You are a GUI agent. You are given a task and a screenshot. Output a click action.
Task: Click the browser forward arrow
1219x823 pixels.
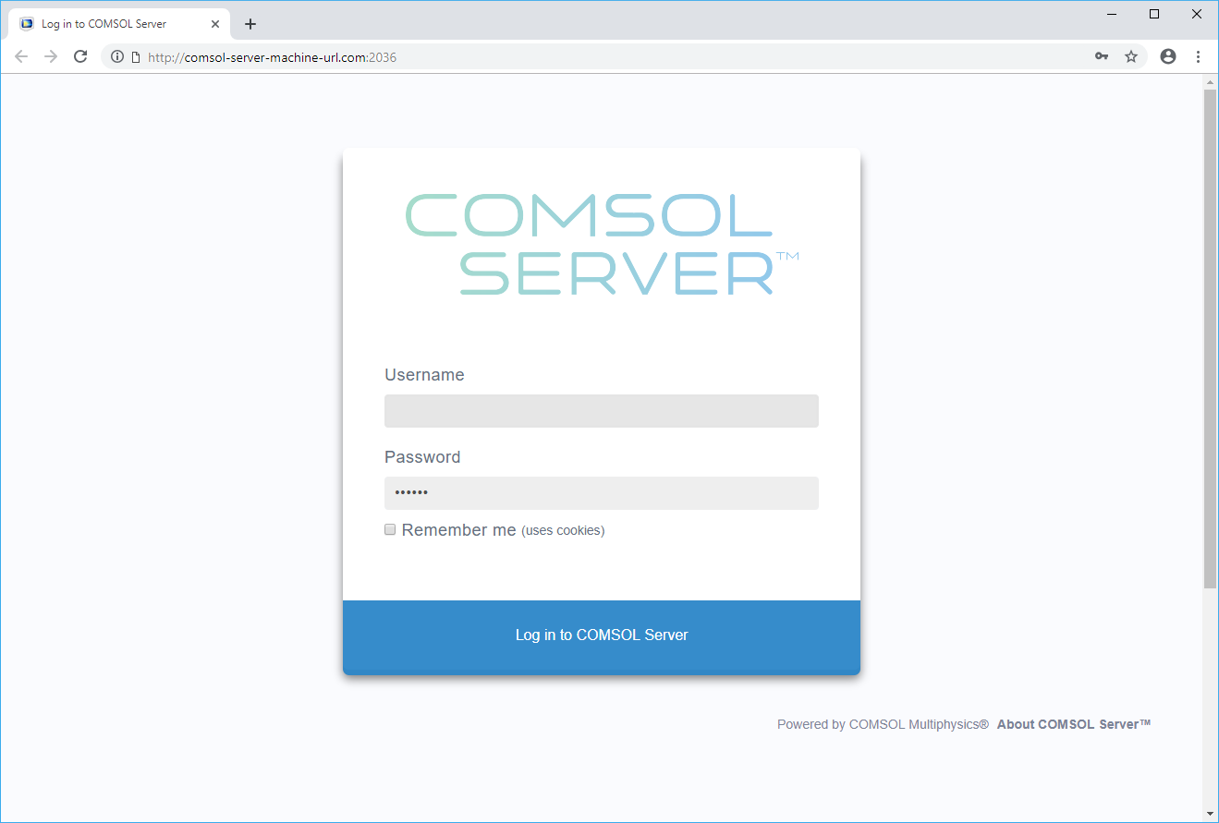tap(51, 56)
